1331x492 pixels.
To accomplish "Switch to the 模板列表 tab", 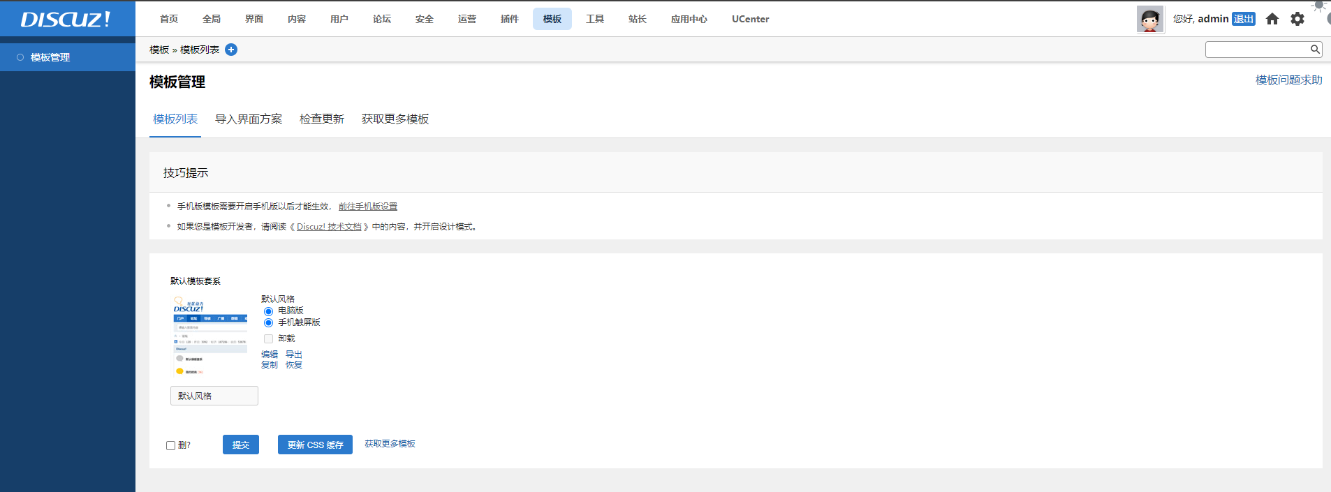I will (x=175, y=119).
